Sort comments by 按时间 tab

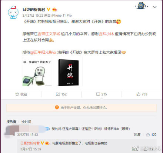26,122
